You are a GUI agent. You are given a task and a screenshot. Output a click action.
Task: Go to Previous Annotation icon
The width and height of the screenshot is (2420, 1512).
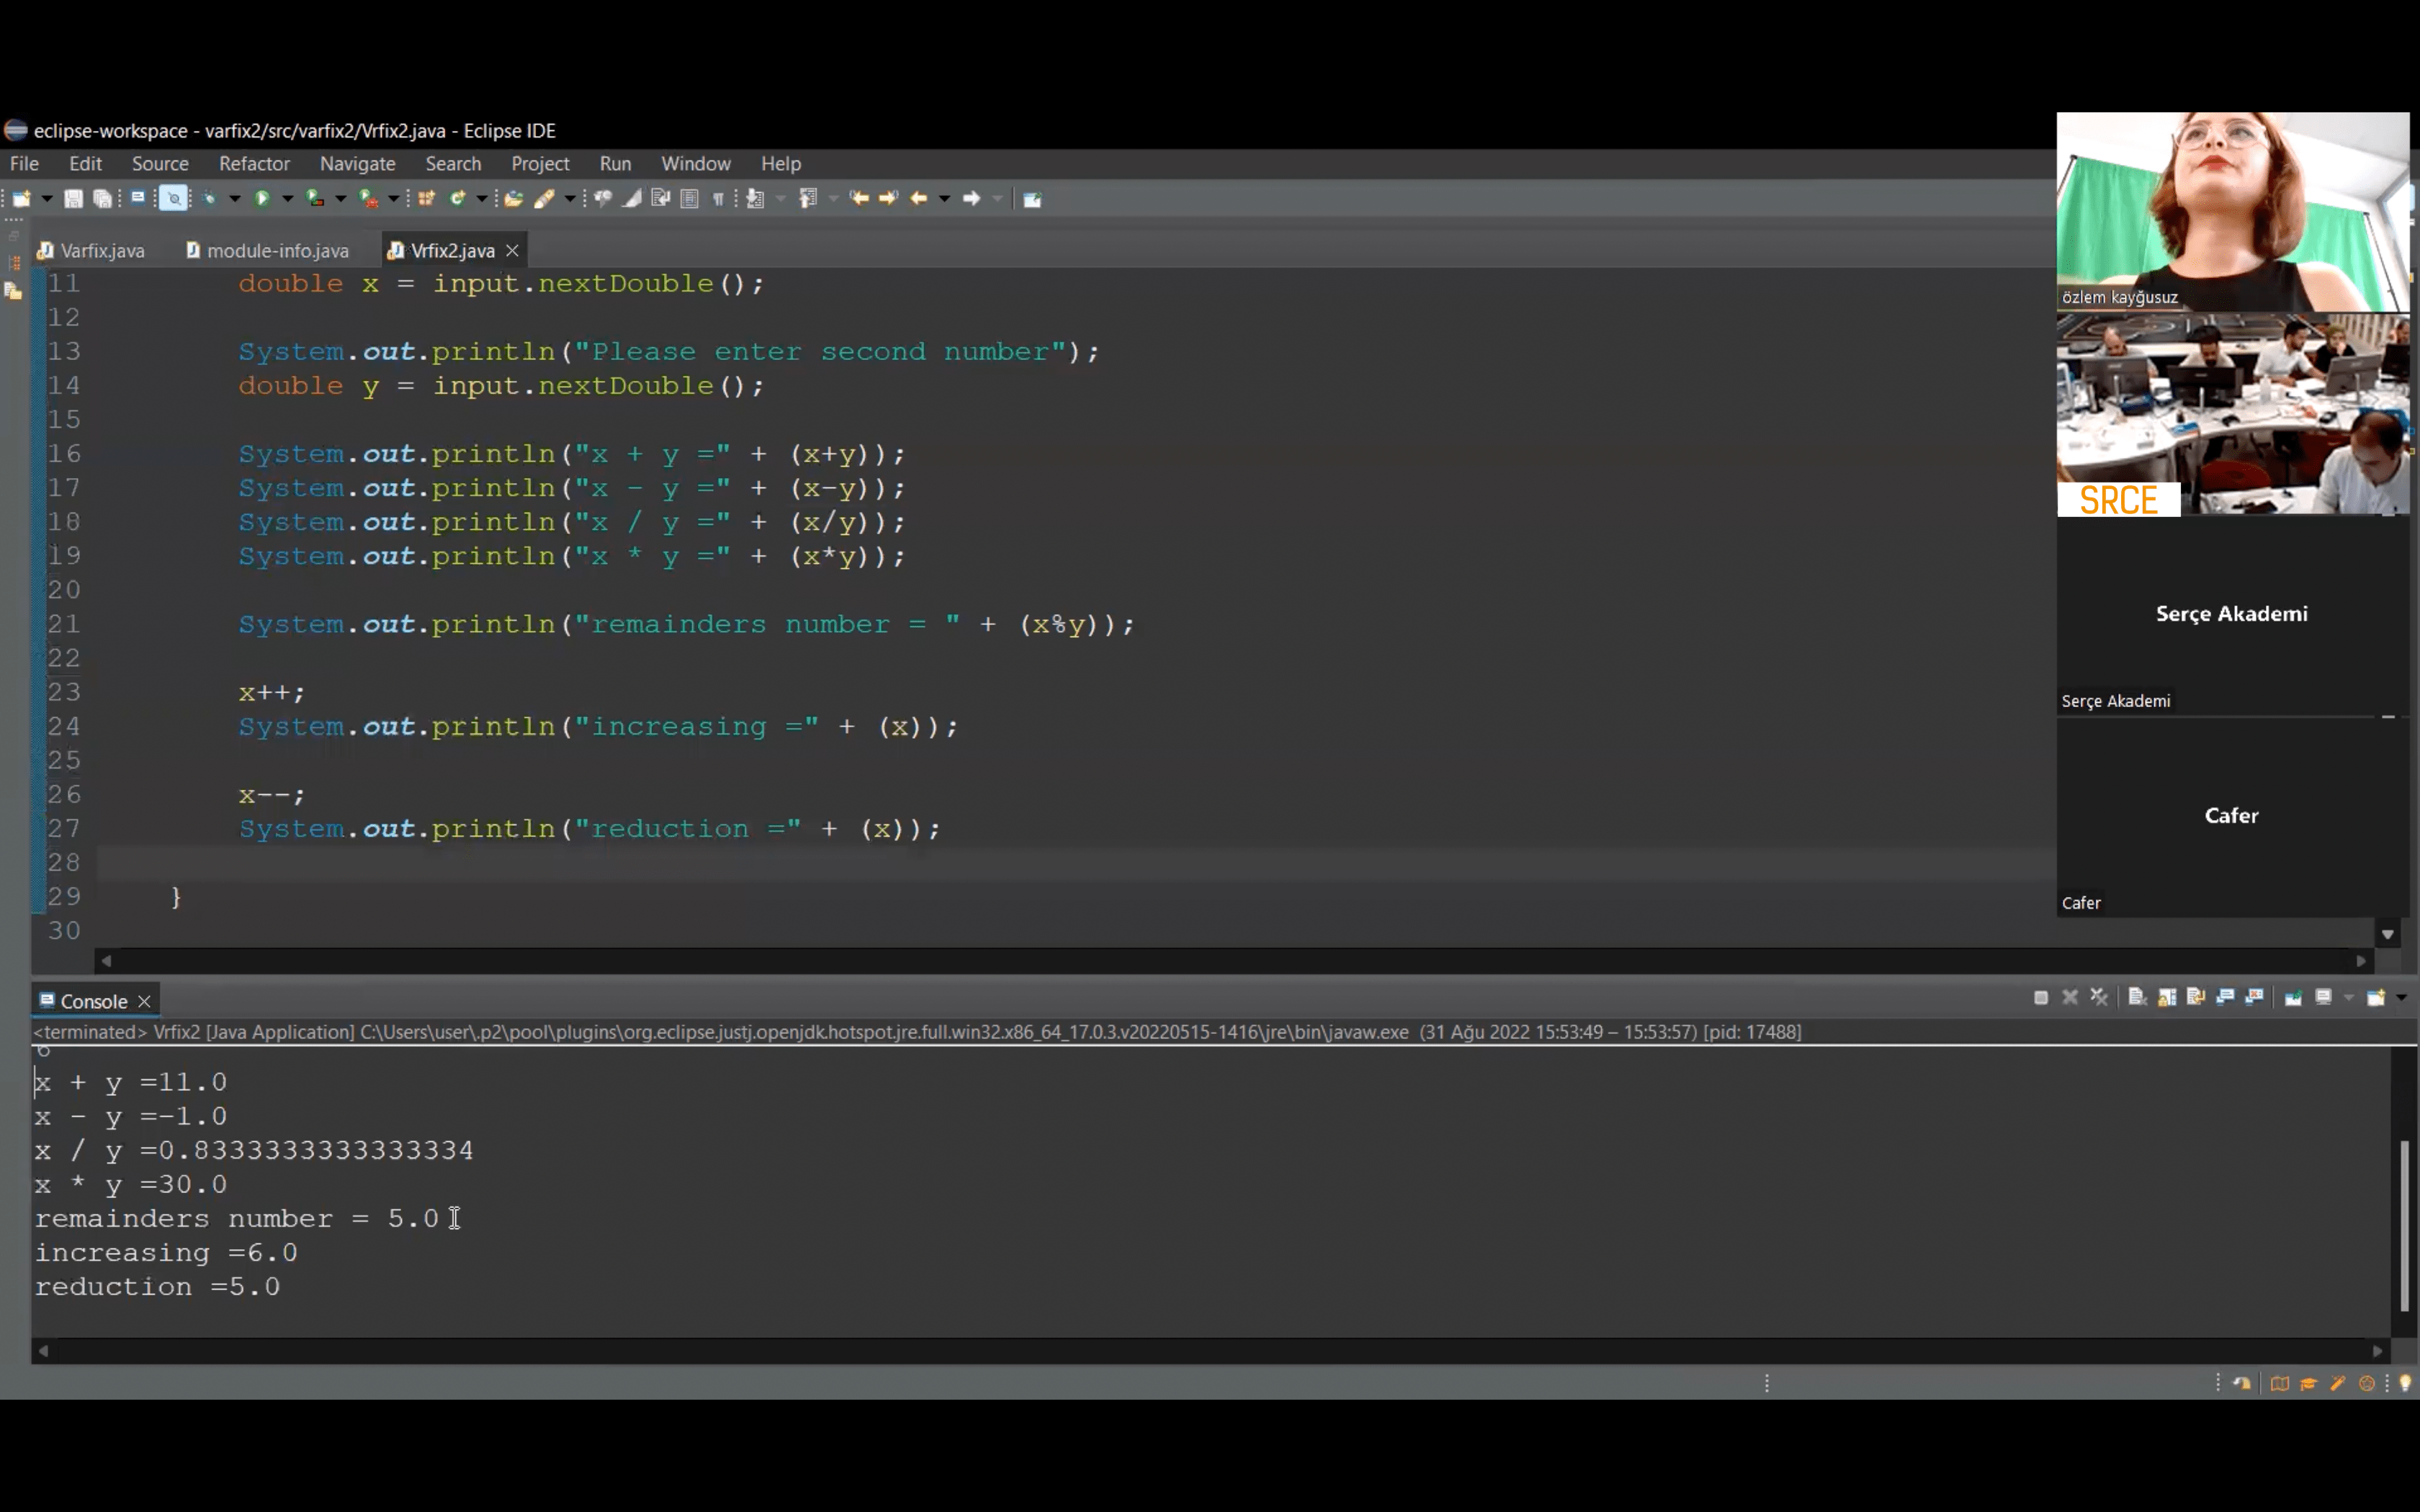(x=808, y=198)
